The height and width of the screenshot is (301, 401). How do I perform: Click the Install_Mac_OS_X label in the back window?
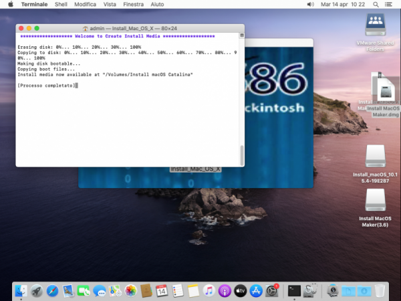[195, 169]
